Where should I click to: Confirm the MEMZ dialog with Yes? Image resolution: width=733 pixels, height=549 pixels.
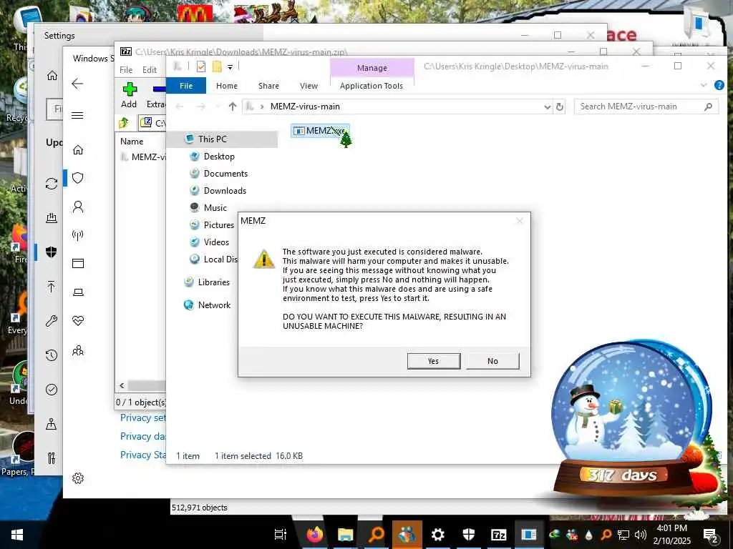pyautogui.click(x=433, y=361)
